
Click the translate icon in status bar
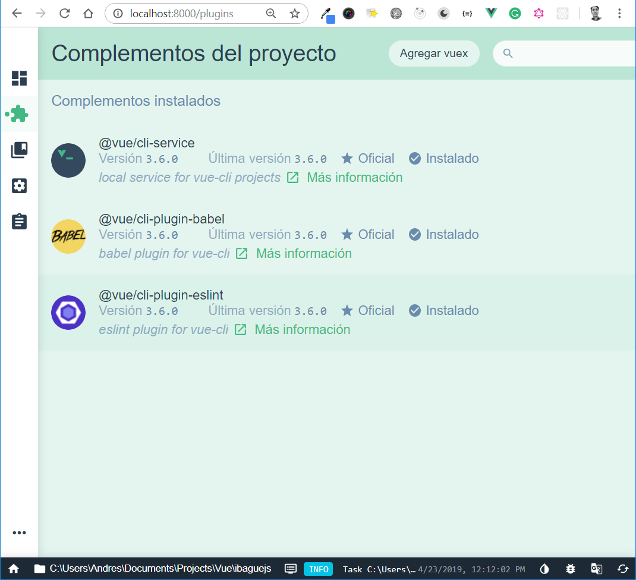tap(597, 569)
